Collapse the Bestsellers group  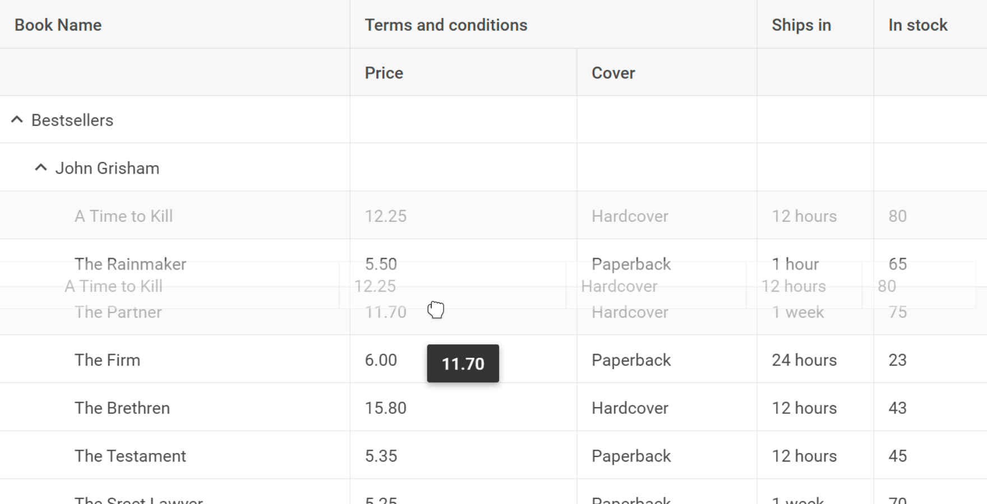click(x=17, y=120)
